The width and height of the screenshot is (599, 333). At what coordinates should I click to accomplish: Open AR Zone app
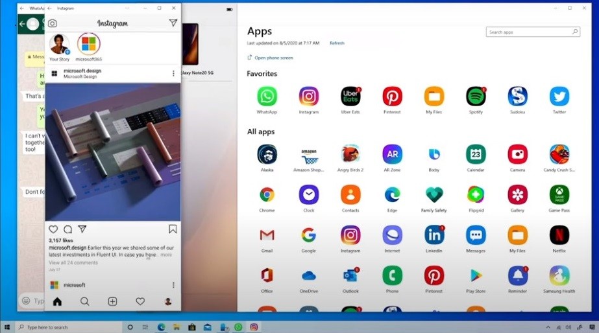tap(393, 154)
